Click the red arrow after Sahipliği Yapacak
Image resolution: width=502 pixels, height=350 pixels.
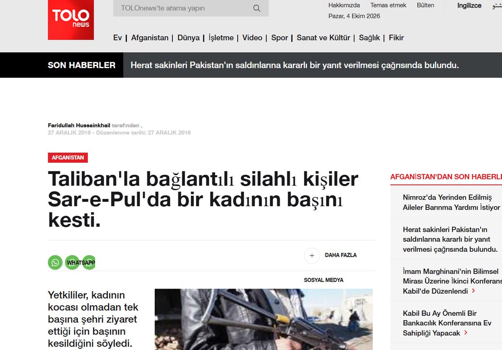465,333
